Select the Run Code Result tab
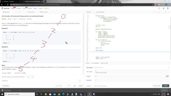The height and width of the screenshot is (96, 171). click(x=95, y=63)
